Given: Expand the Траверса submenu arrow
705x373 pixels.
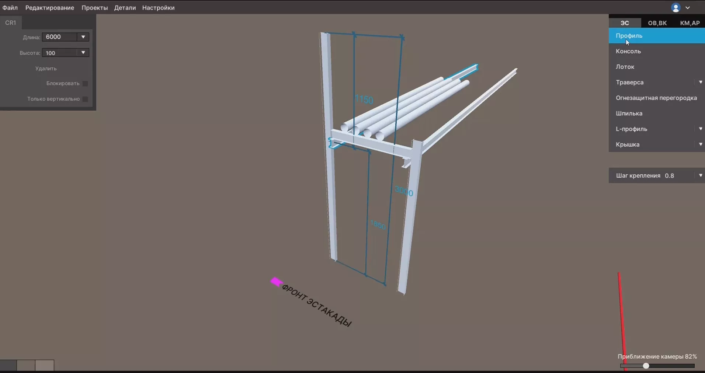Looking at the screenshot, I should pos(700,82).
